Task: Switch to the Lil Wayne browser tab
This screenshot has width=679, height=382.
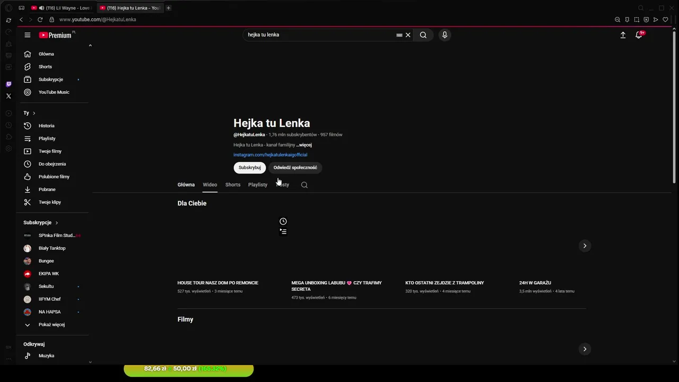Action: pyautogui.click(x=61, y=8)
